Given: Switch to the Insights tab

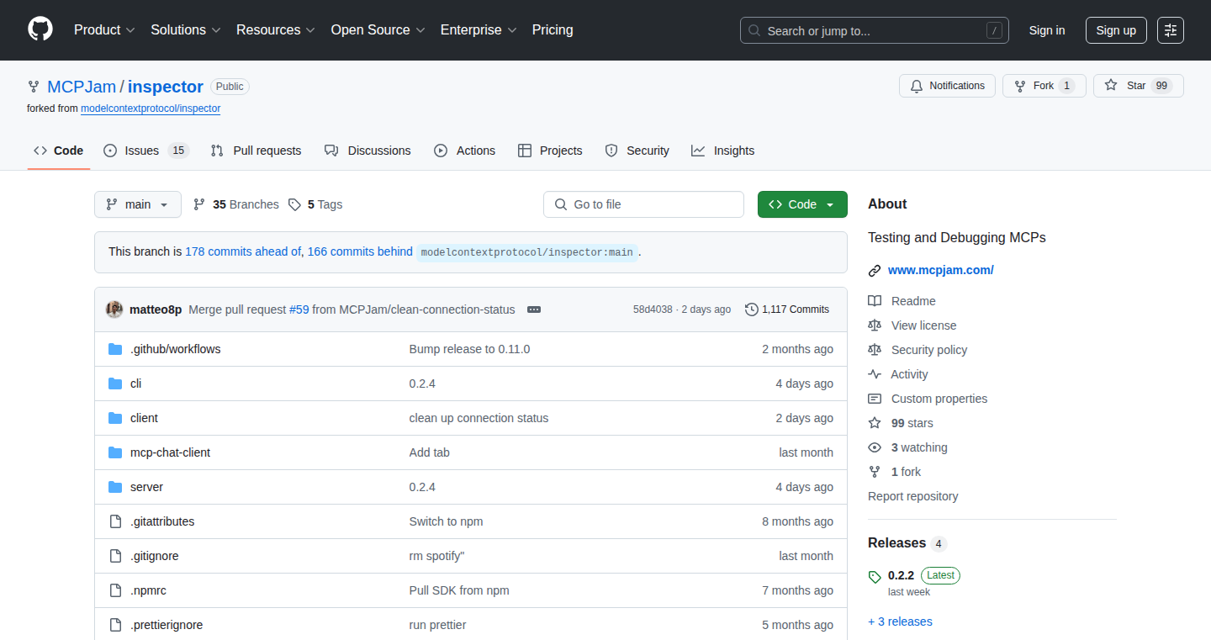Looking at the screenshot, I should (723, 151).
